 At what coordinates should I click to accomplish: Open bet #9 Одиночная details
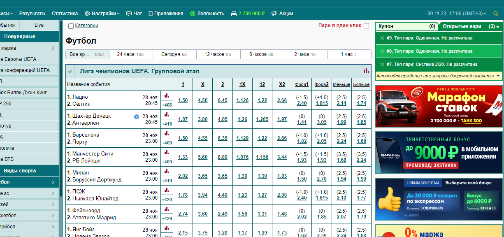430,38
